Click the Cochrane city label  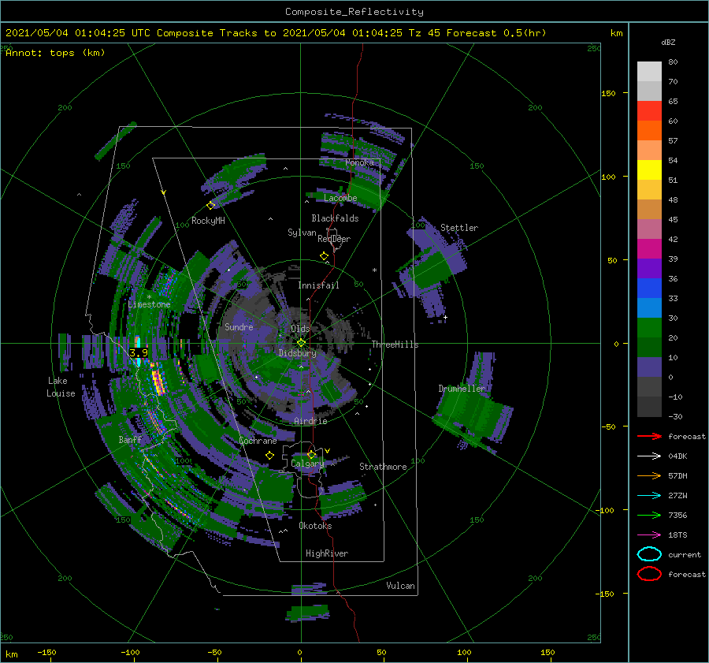click(x=258, y=441)
